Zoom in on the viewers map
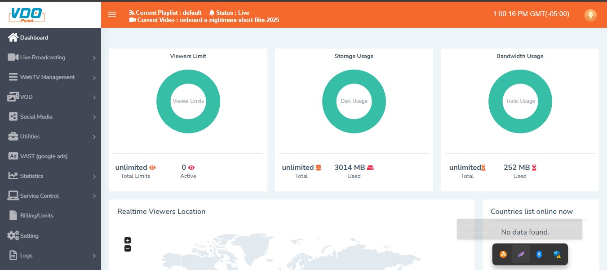The height and width of the screenshot is (270, 607). [x=128, y=240]
